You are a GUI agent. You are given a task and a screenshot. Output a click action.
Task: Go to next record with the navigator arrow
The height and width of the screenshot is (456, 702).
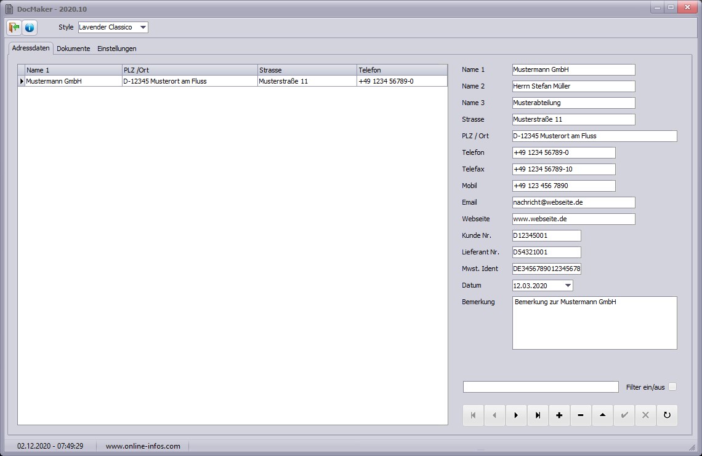[516, 415]
